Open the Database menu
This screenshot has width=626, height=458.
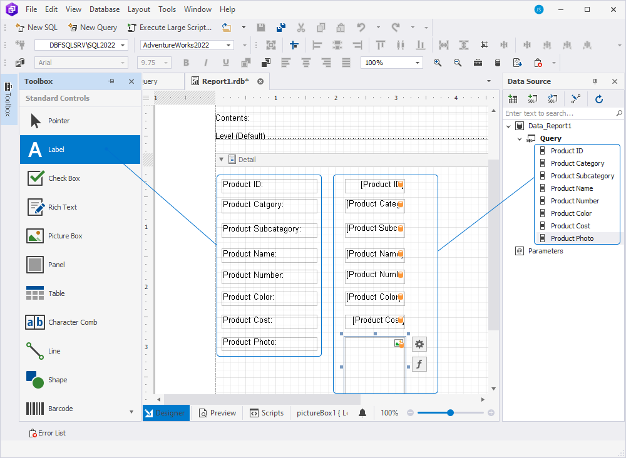coord(105,9)
